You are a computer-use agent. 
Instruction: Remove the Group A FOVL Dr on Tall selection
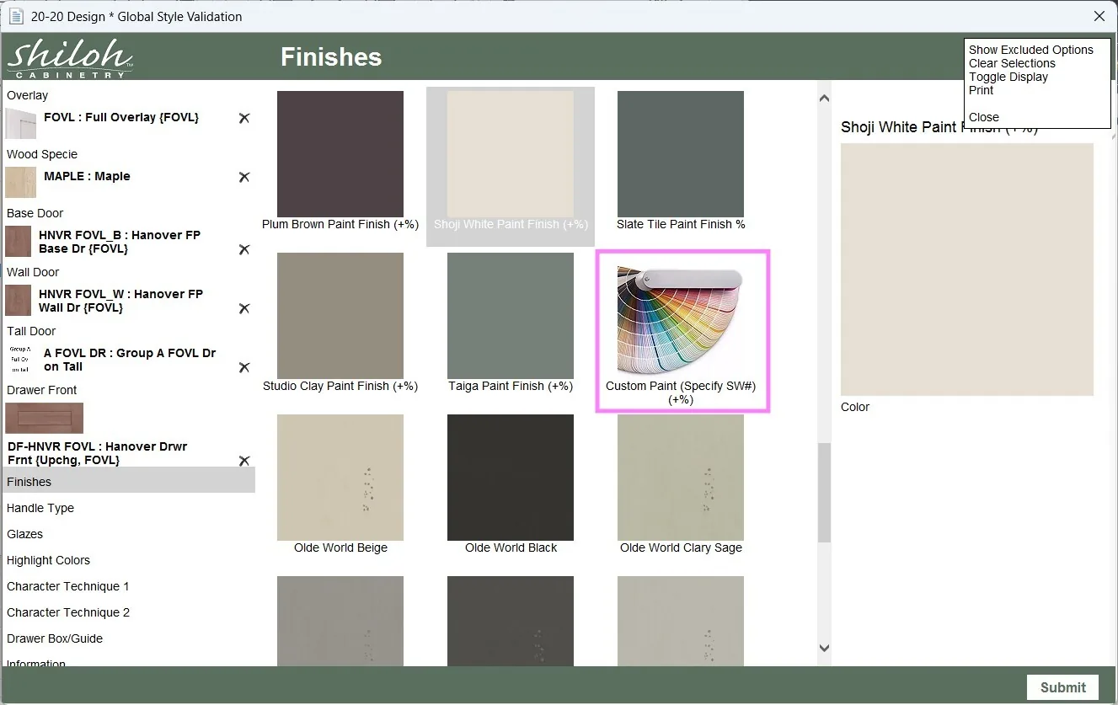click(x=244, y=367)
